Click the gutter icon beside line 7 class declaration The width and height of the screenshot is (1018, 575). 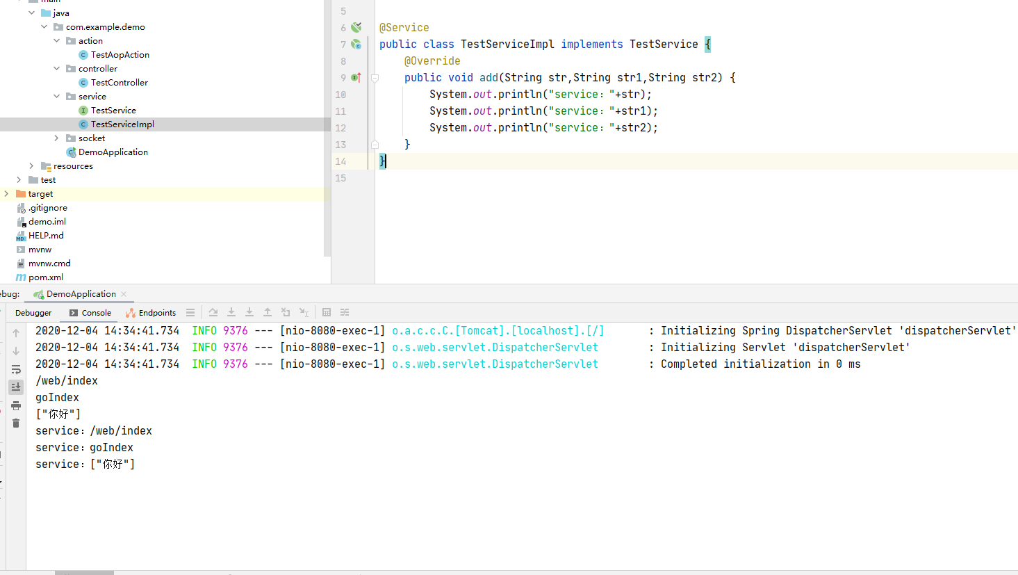coord(356,44)
